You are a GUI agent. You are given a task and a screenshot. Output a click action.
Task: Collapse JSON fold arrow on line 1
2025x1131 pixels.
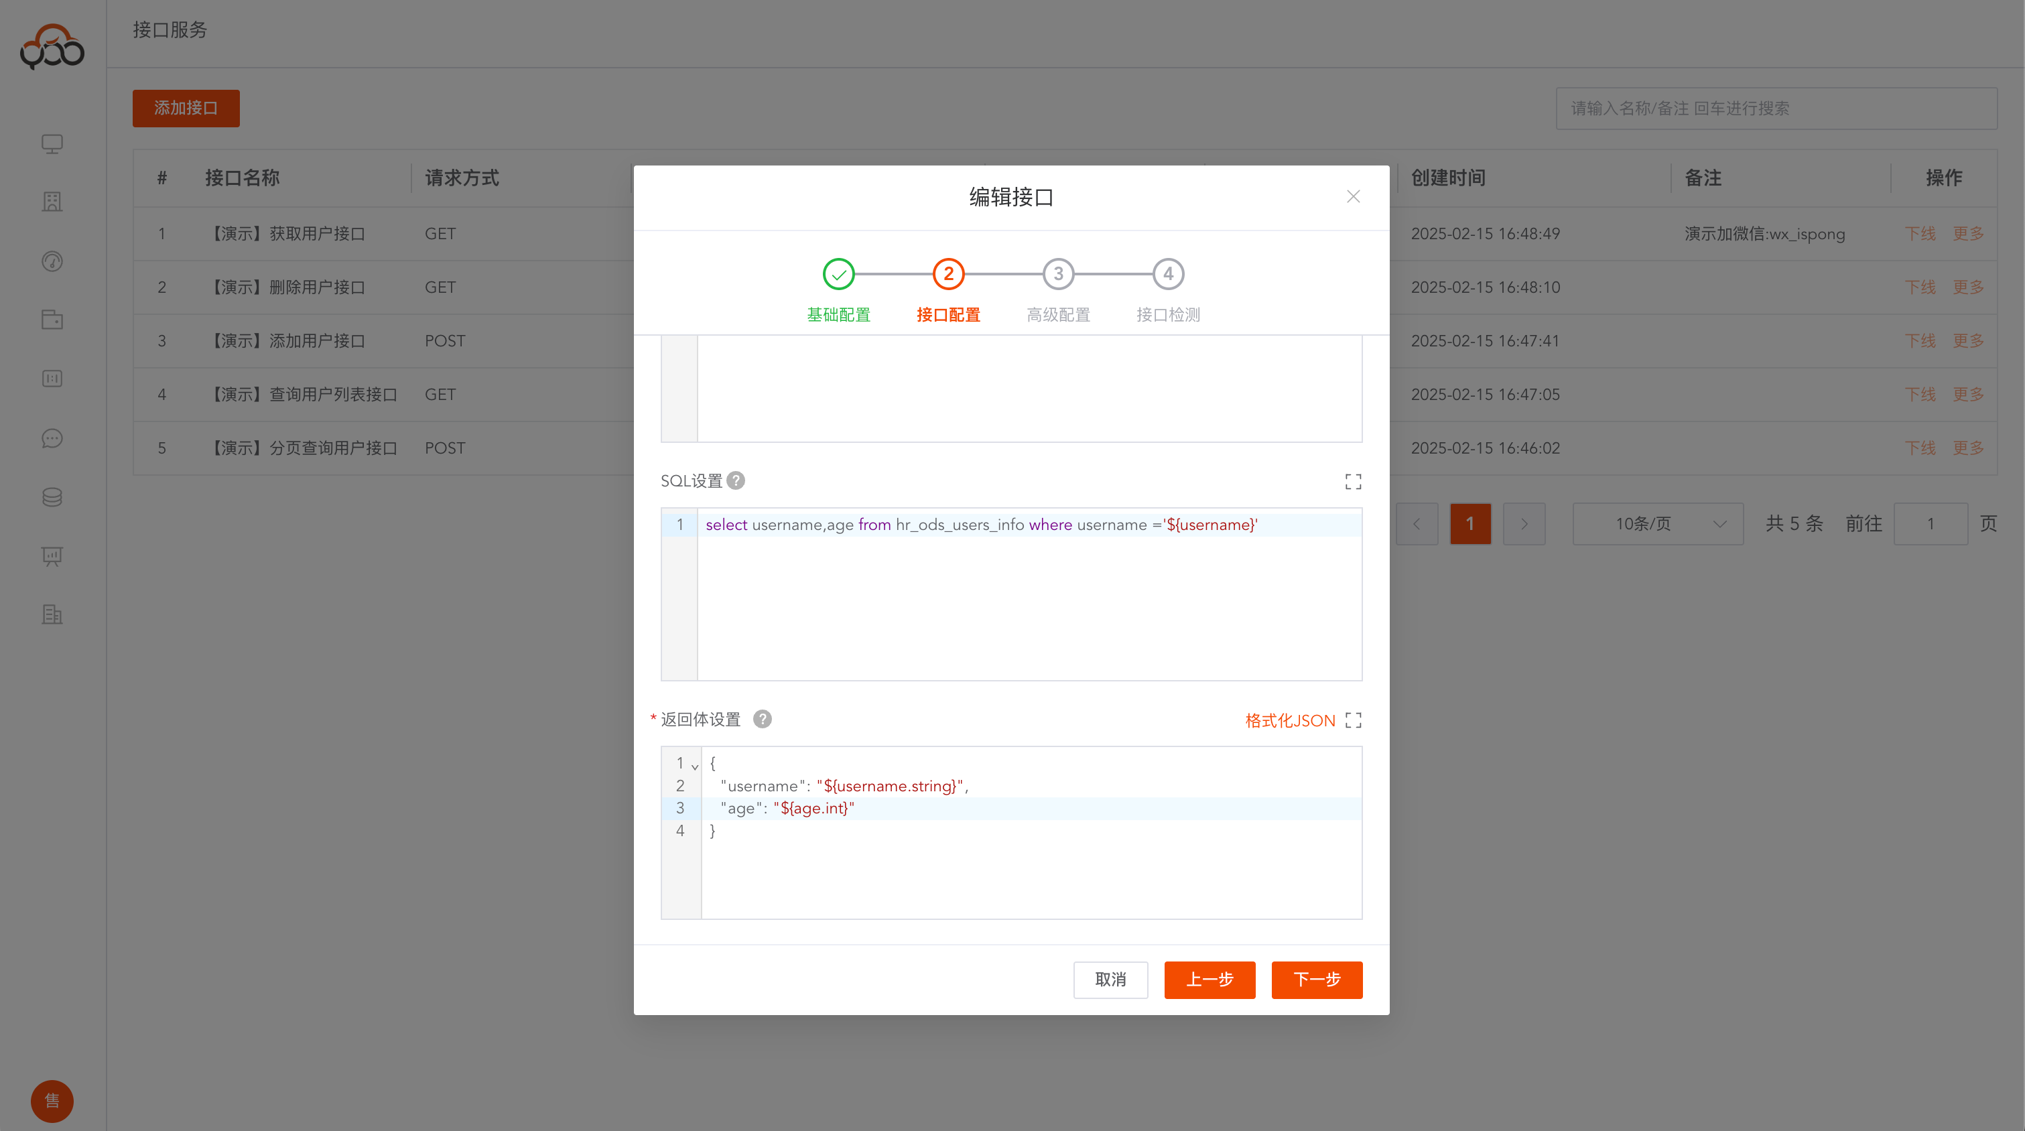click(x=695, y=766)
